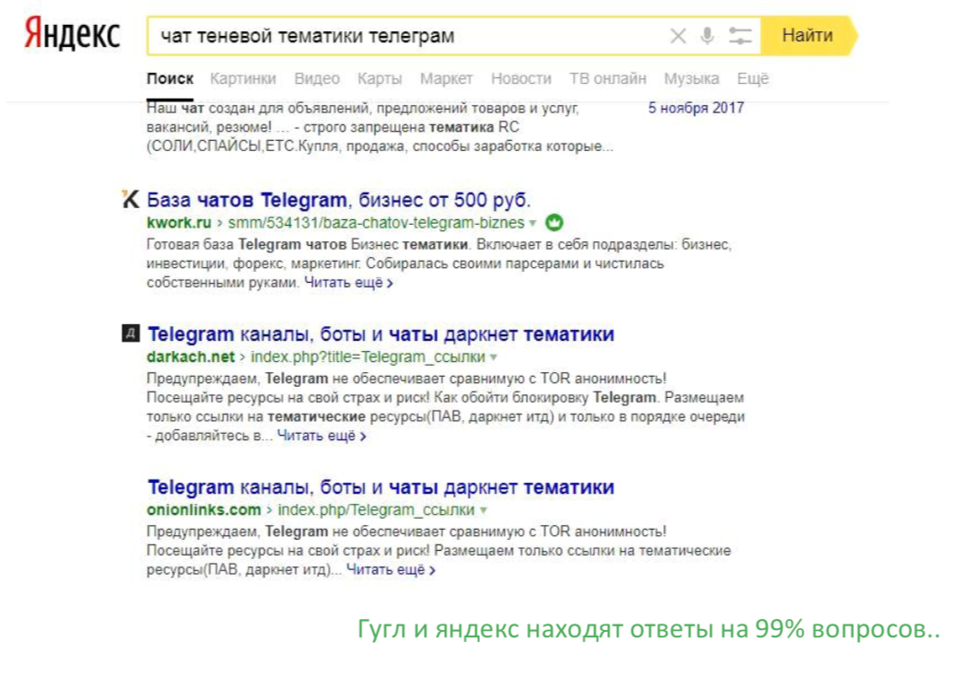Click the darkach.net favicon icon
The image size is (960, 678).
coord(131,331)
